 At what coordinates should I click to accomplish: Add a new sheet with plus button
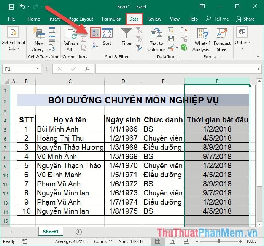tap(79, 232)
